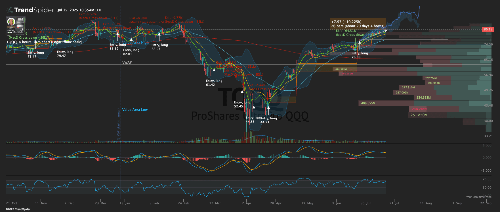Viewport: 500px width, 212px height.
Task: Click the '21. Oct' date axis label
Action: (12, 203)
